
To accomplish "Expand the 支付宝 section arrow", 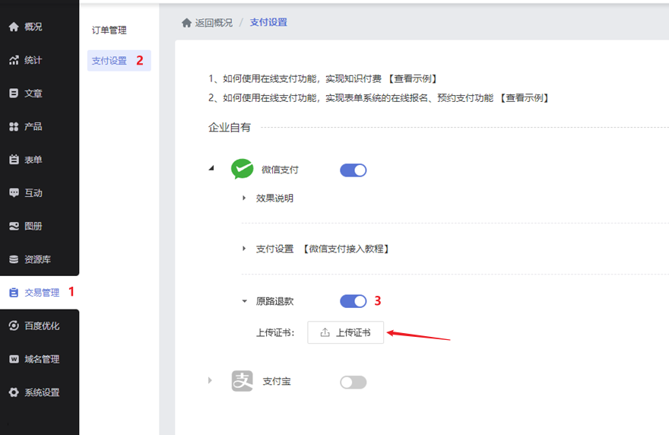I will 210,380.
